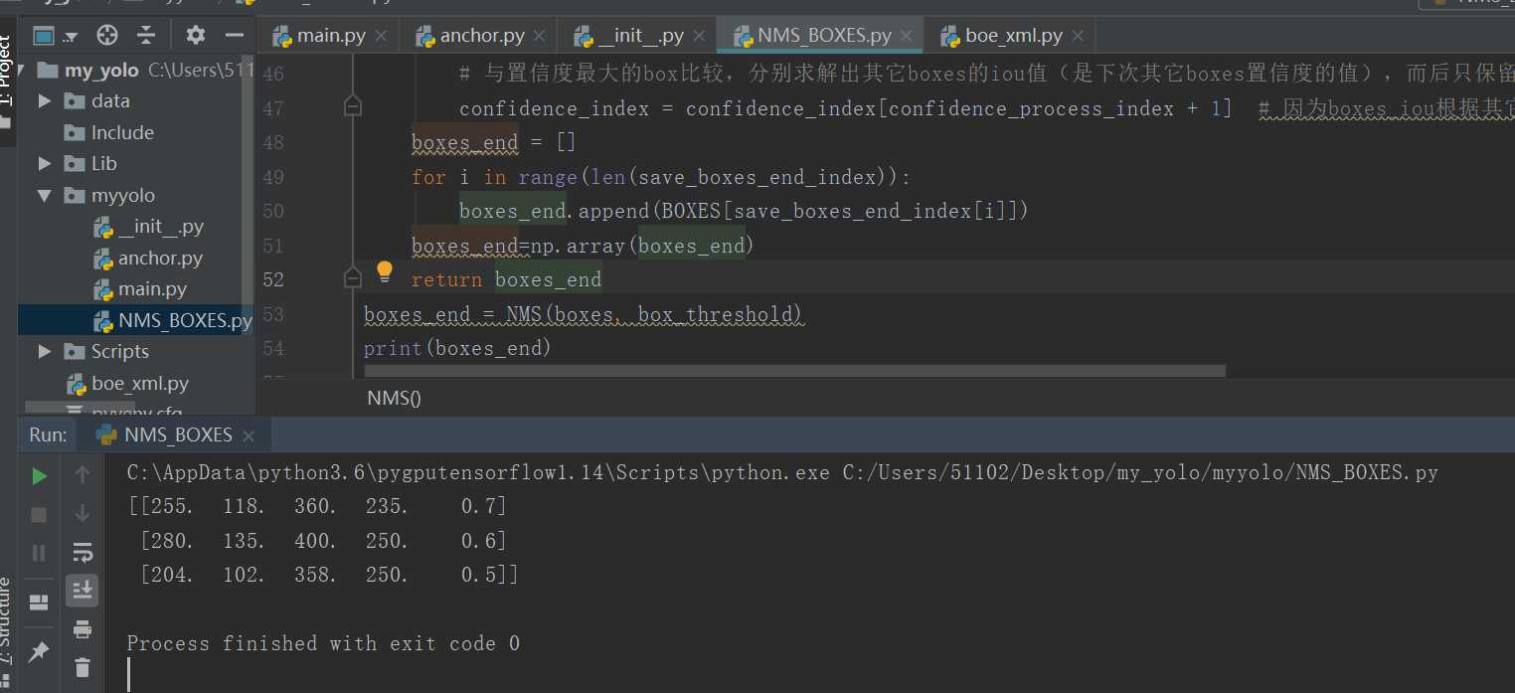Collapse the myyolo folder
1515x693 pixels.
point(45,196)
